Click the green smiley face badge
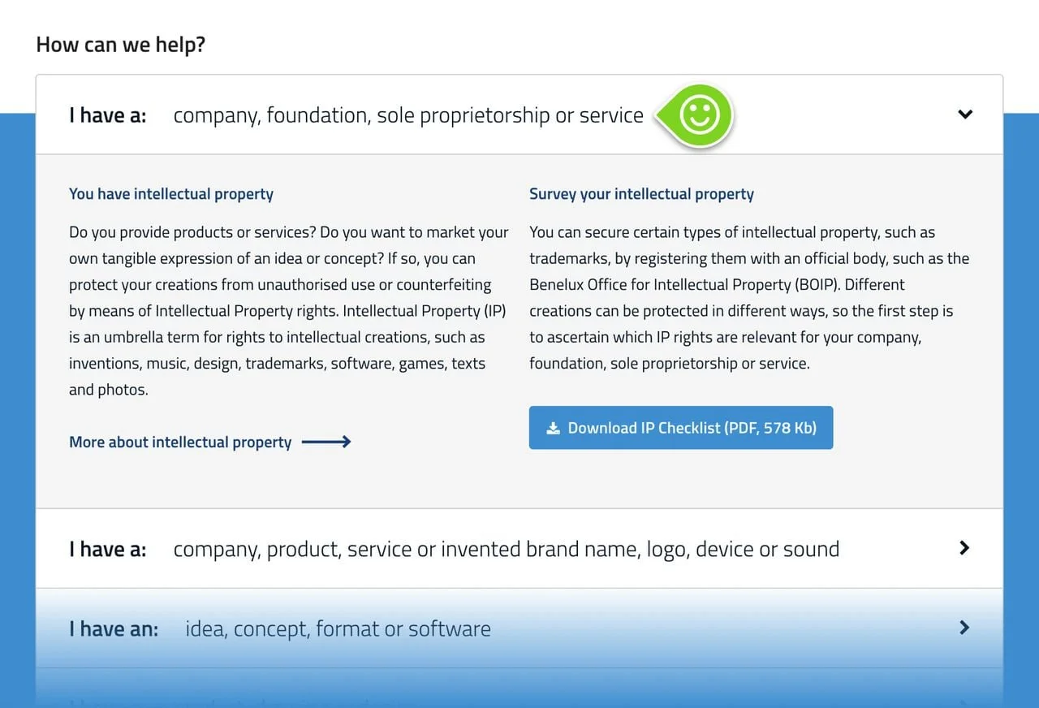1039x708 pixels. 699,116
